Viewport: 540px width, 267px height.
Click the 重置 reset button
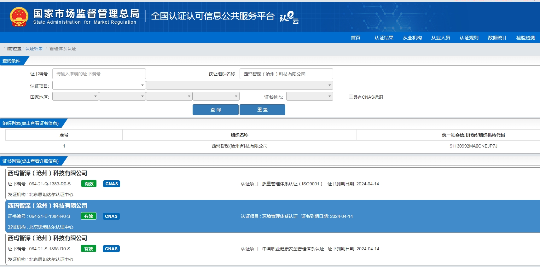(x=262, y=110)
